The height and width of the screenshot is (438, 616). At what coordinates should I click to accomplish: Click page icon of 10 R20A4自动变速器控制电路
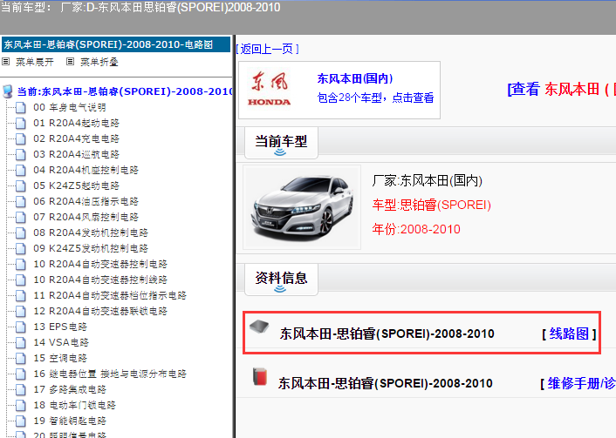point(21,265)
